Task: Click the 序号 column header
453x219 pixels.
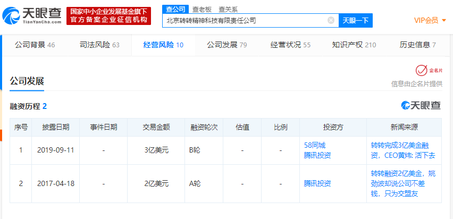Action: click(x=21, y=127)
